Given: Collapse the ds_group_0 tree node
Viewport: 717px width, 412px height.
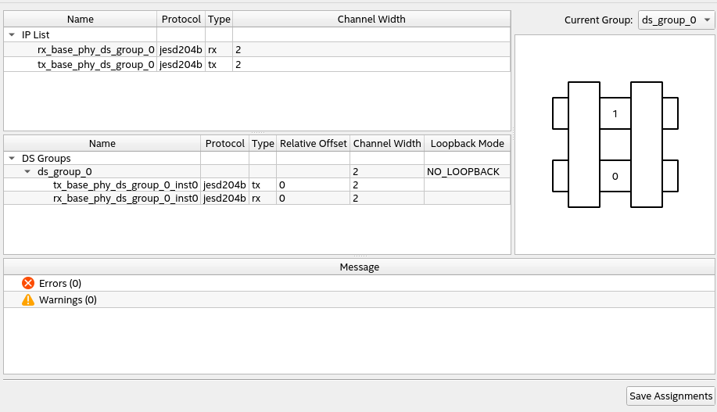Looking at the screenshot, I should [28, 172].
